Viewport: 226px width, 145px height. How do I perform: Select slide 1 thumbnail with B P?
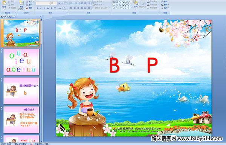(21, 33)
